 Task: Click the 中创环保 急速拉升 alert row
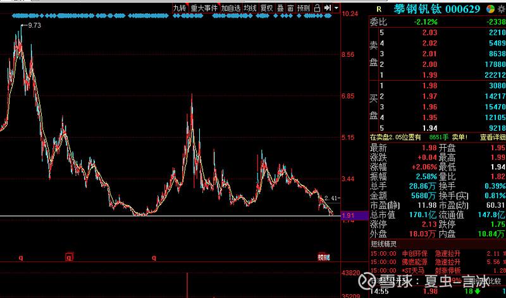coord(438,254)
